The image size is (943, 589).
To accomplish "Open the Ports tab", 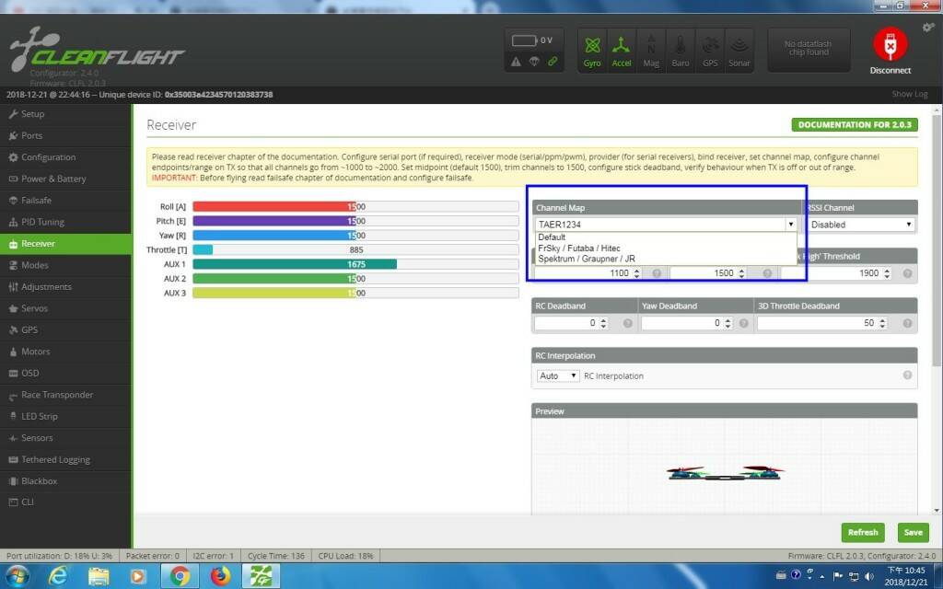I will (65, 135).
